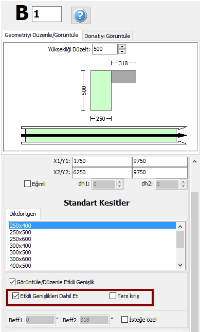Open help with the question mark icon
The image size is (200, 332).
coord(81,15)
